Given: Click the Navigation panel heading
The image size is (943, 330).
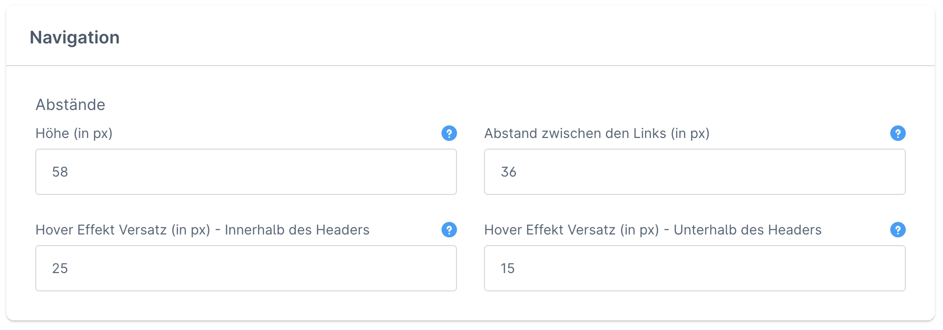Looking at the screenshot, I should 74,38.
